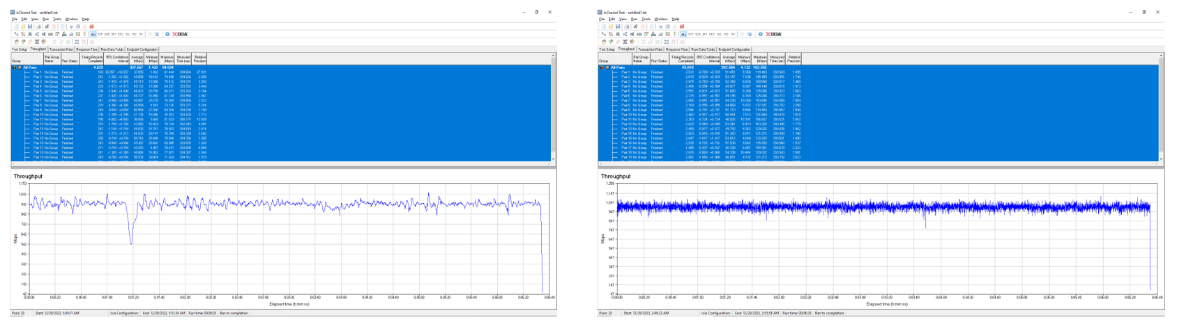Select TCP filter button in left window

pyautogui.click(x=100, y=34)
